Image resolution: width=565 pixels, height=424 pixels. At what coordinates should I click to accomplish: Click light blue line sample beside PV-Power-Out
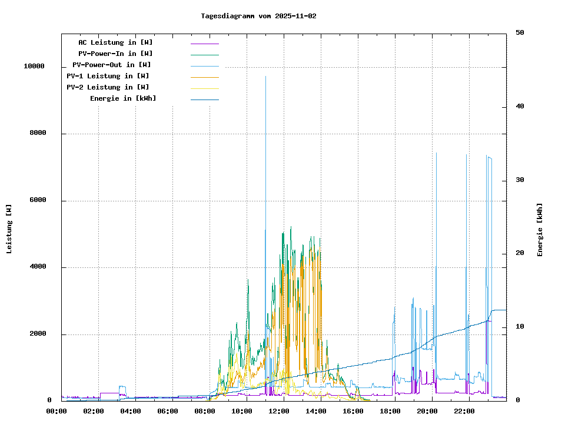(x=204, y=65)
